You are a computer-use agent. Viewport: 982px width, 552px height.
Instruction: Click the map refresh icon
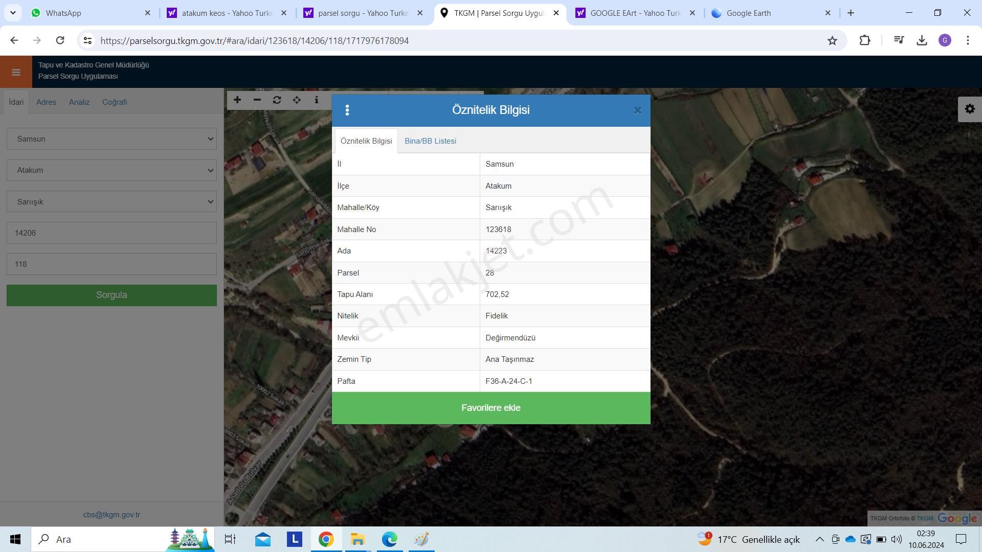pos(277,100)
